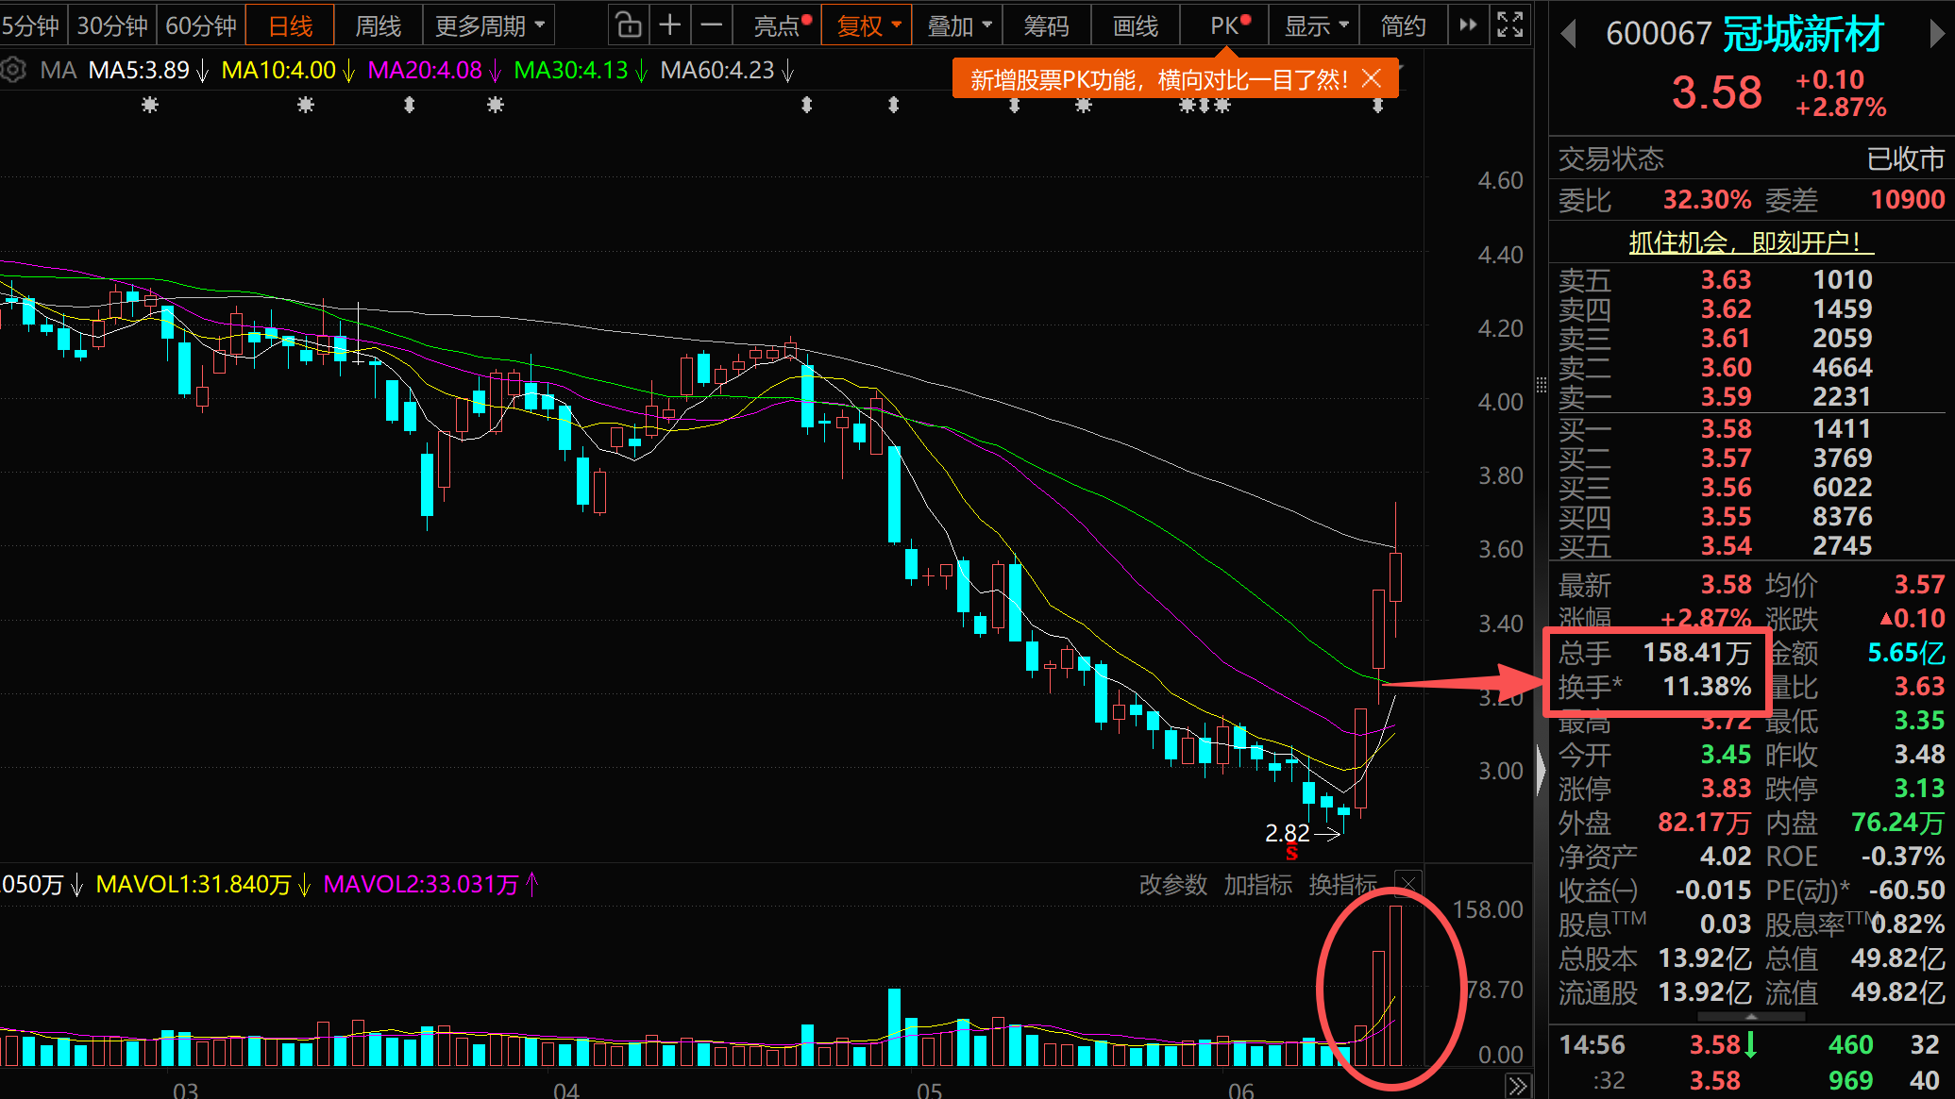
Task: Go to next stock with right arrow
Action: click(1937, 34)
